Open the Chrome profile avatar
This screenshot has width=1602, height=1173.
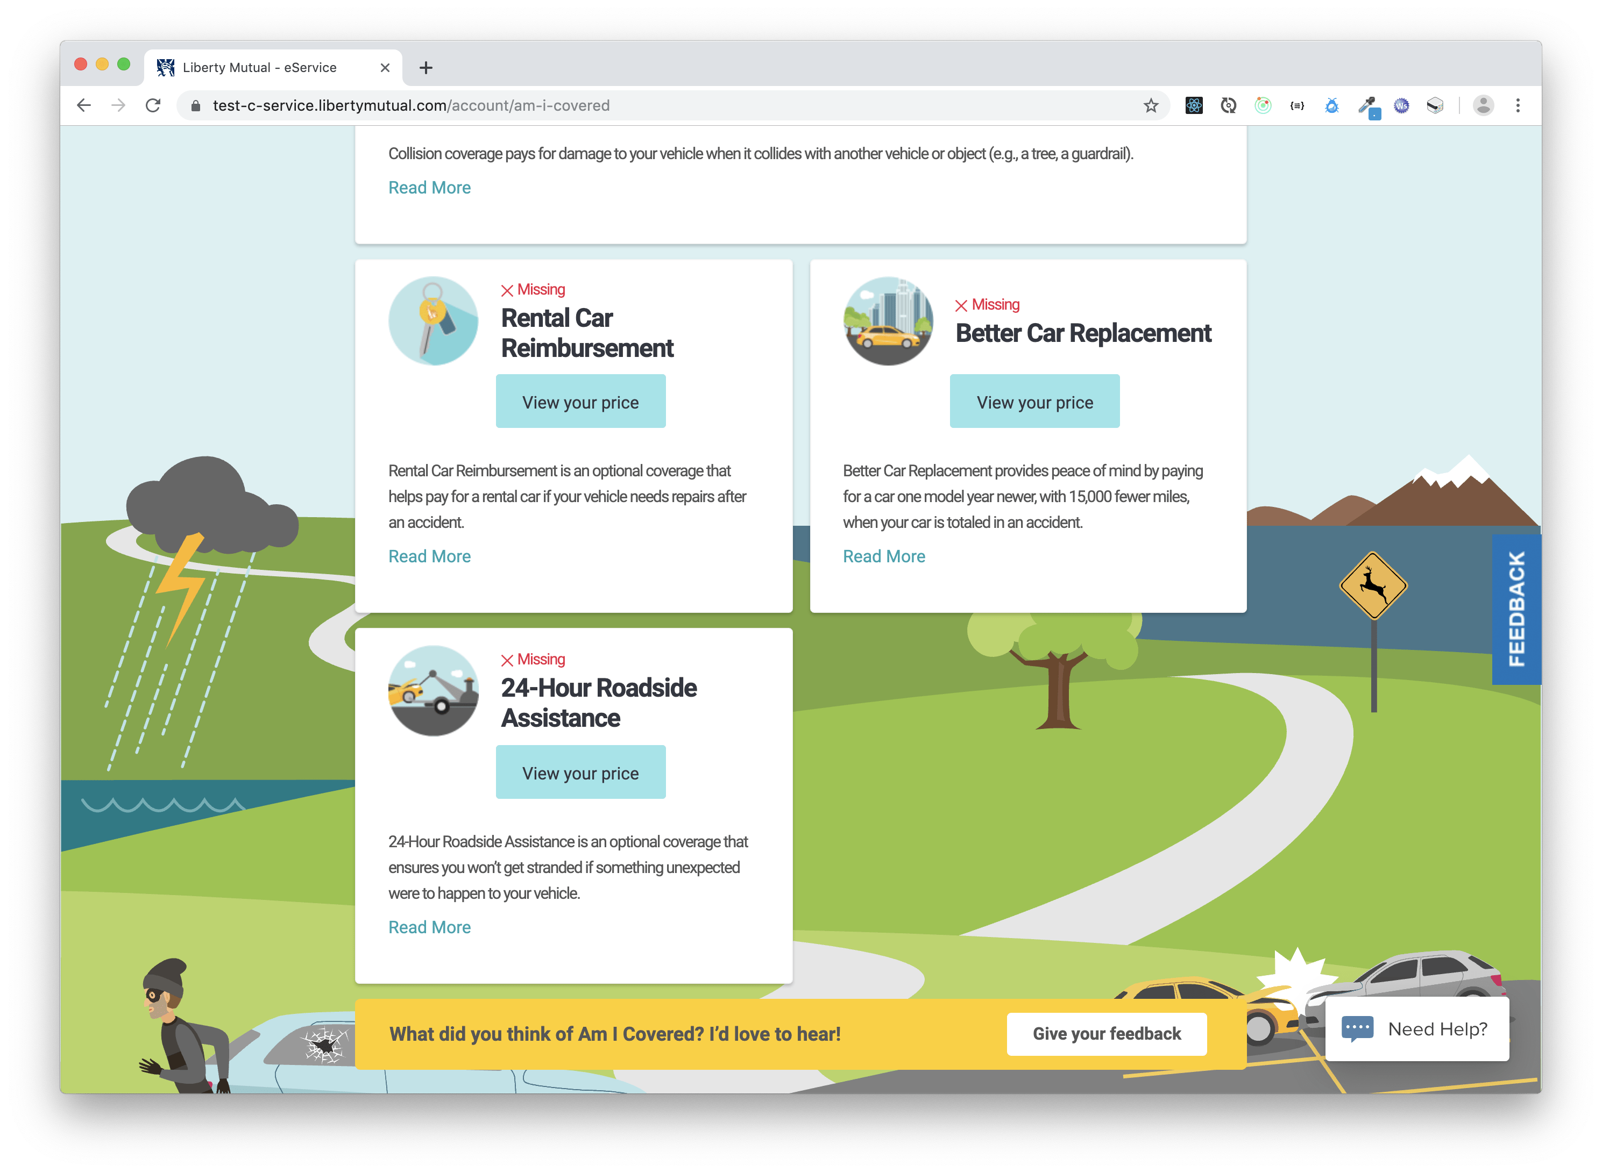pos(1482,105)
